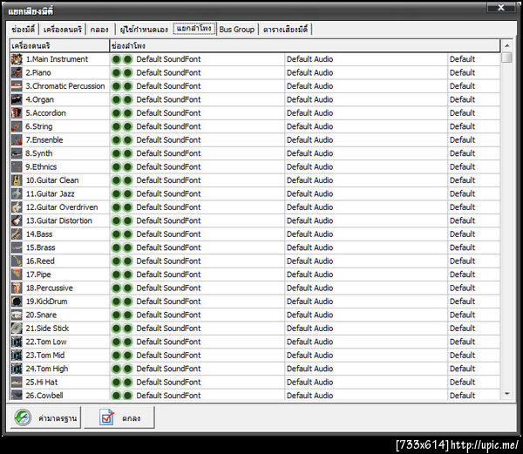Switch to the Bus Group tab
The height and width of the screenshot is (454, 523).
pyautogui.click(x=237, y=30)
